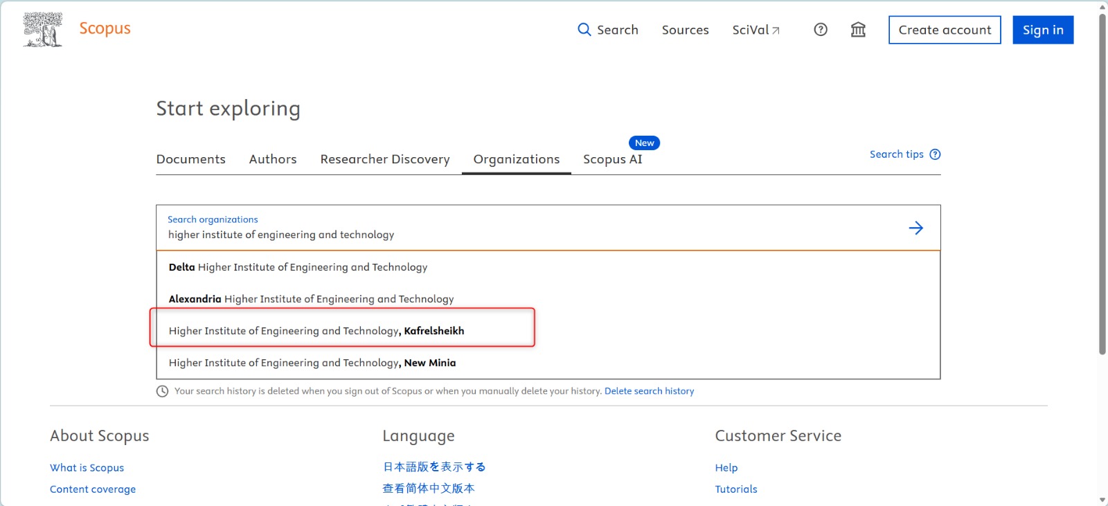Click the scrollbar down arrow

click(x=1102, y=500)
